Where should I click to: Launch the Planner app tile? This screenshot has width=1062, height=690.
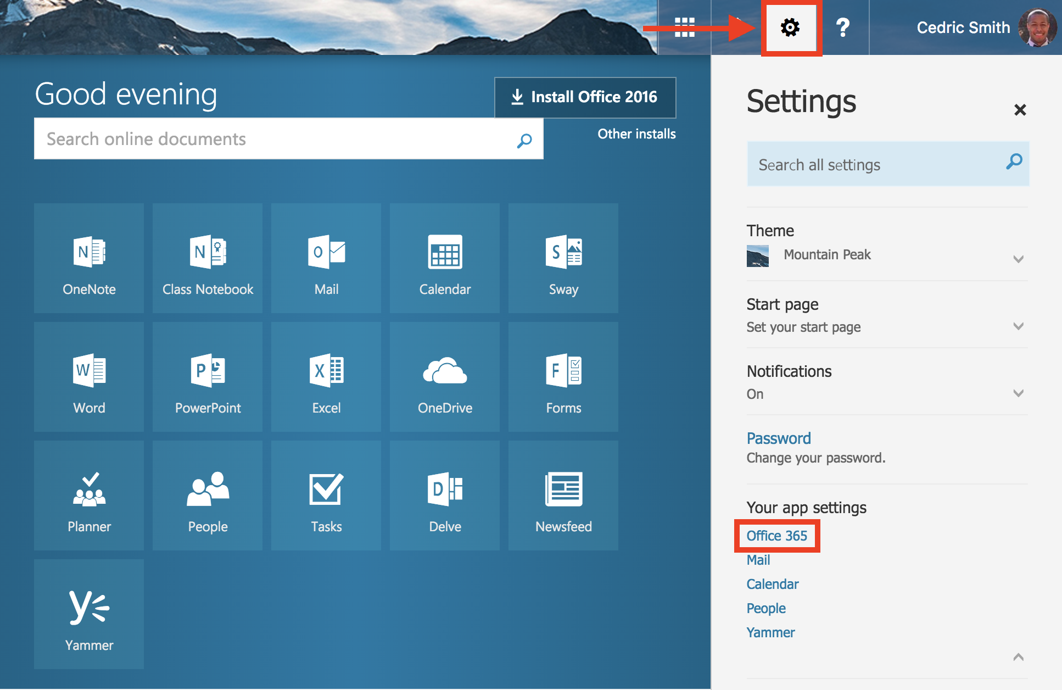click(x=89, y=496)
